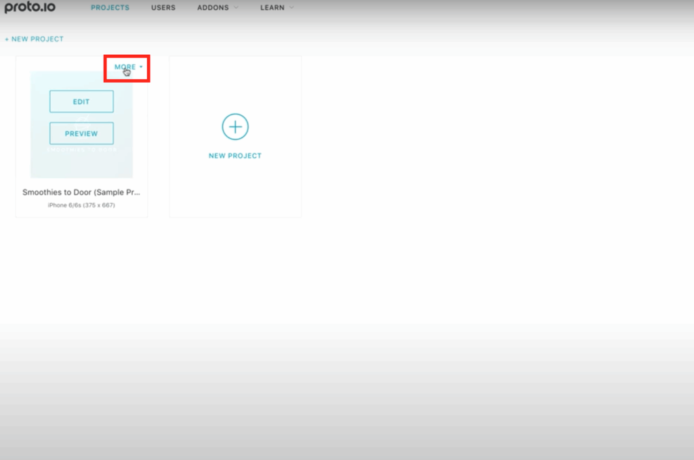
Task: Click the proto.io logo
Action: 30,8
